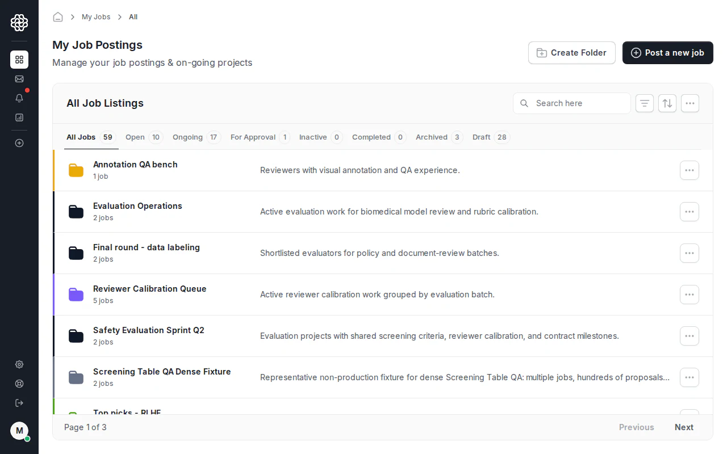727x454 pixels.
Task: Click description starting 'Representative non-production fixture'
Action: 465,377
